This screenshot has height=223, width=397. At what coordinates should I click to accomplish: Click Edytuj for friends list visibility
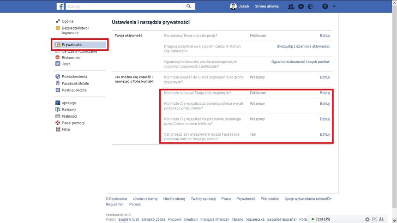325,93
